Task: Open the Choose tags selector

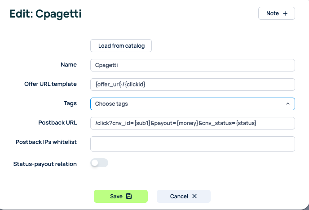Action: pyautogui.click(x=189, y=104)
